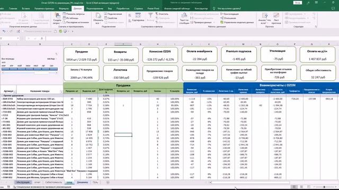Click the Логистика summary card
This screenshot has width=339, height=190.
pos(121,73)
